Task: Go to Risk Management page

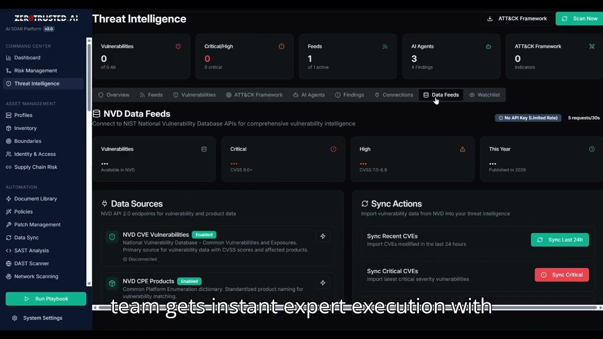Action: coord(35,71)
